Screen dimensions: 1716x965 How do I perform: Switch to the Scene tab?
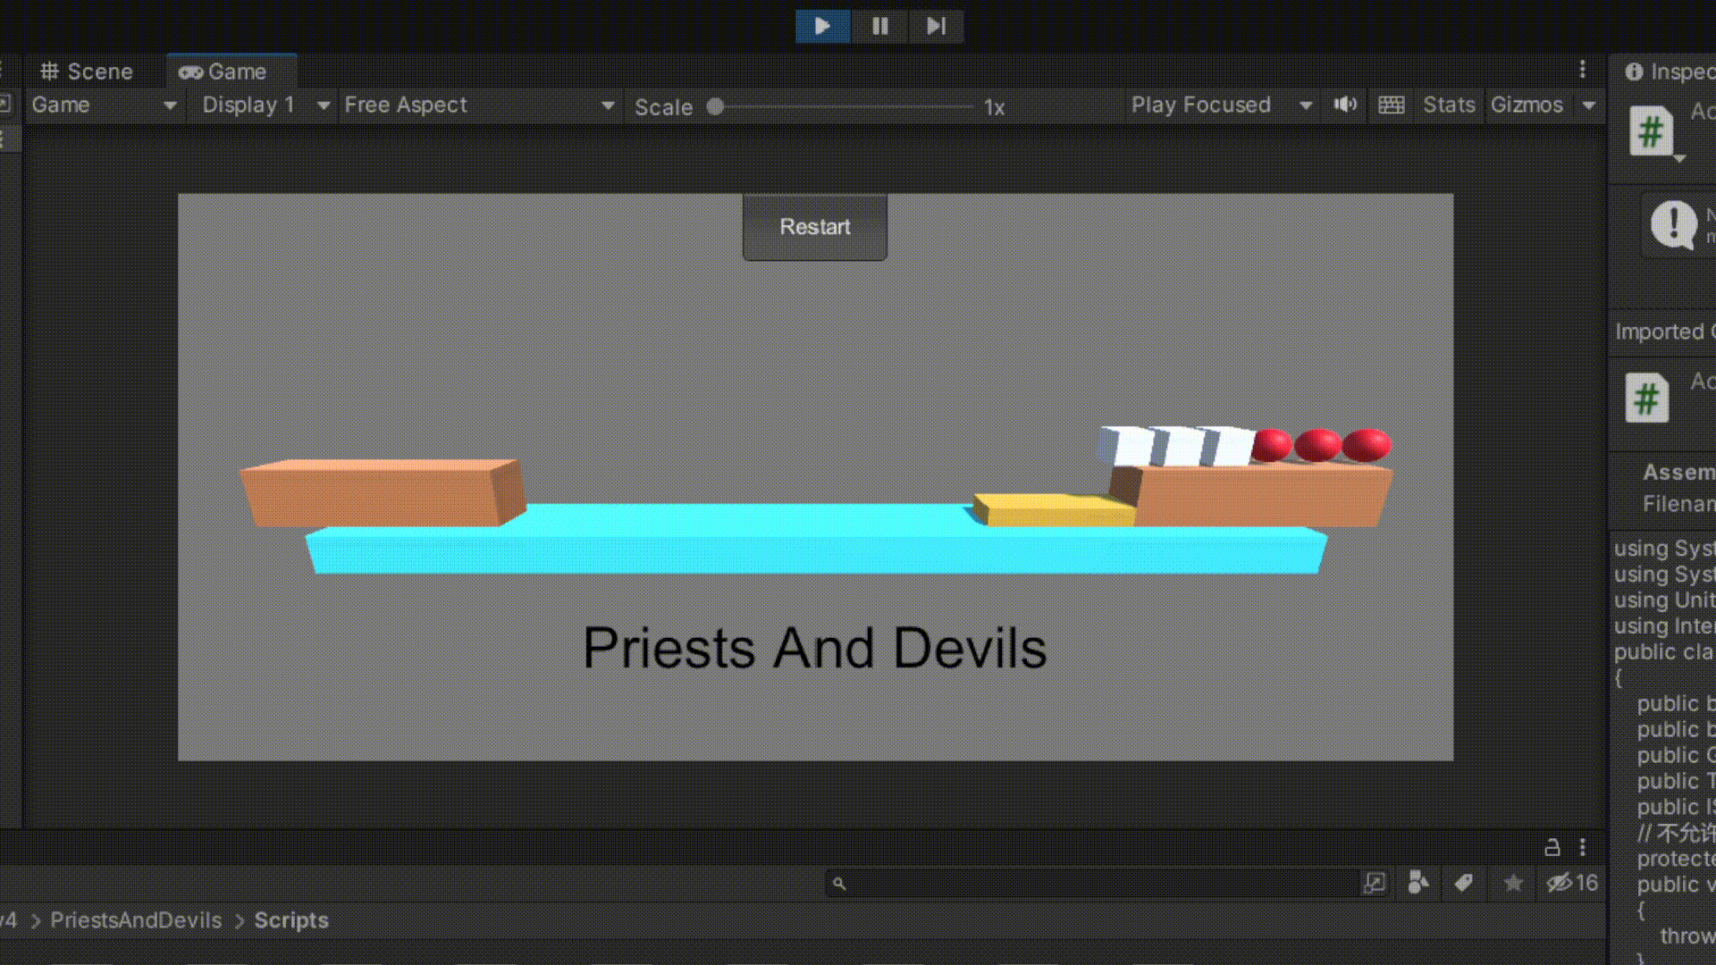pyautogui.click(x=88, y=71)
